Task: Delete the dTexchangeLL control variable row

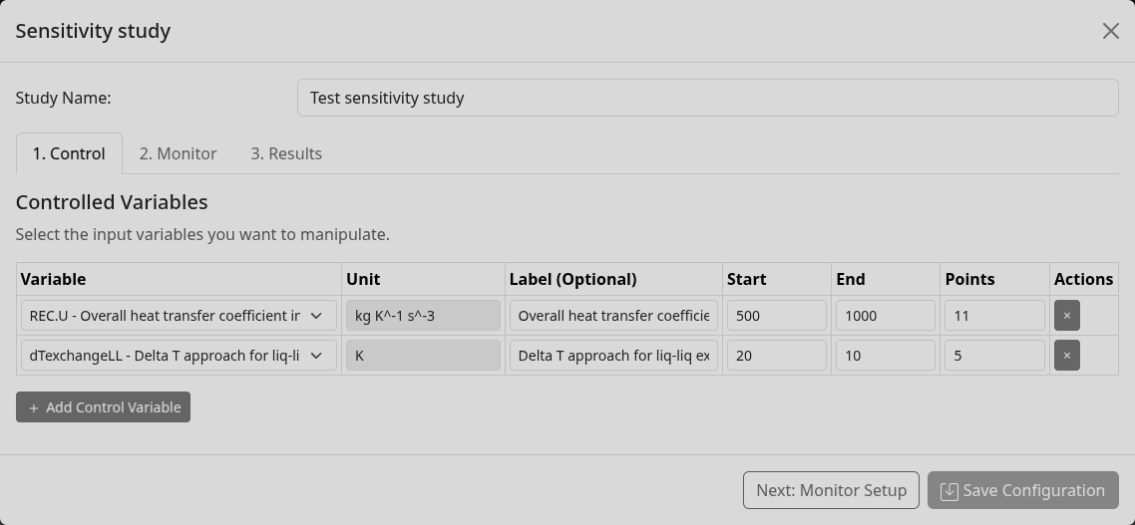Action: click(1066, 356)
